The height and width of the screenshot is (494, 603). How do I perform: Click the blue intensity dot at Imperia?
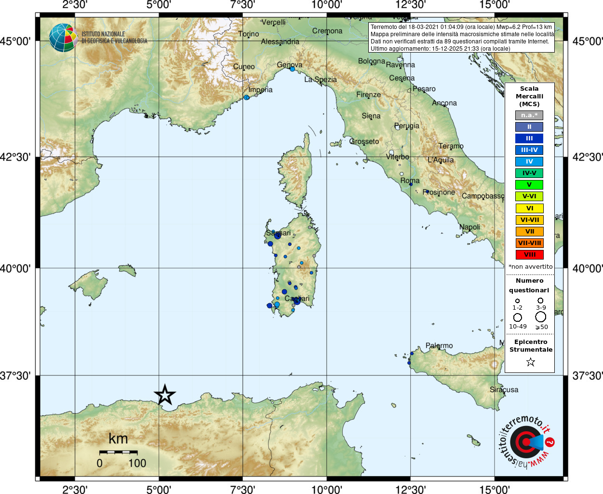tap(247, 97)
